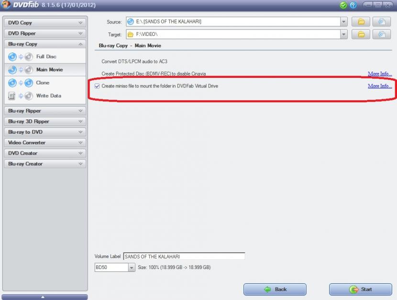Collapse the Blu-ray Copy section

pos(45,44)
